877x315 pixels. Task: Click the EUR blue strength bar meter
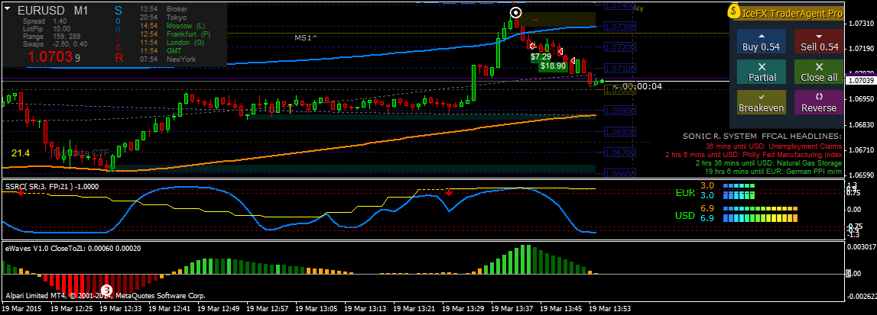point(739,196)
